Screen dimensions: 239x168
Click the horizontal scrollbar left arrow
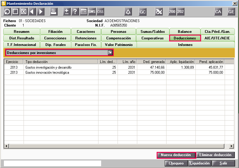(6, 146)
